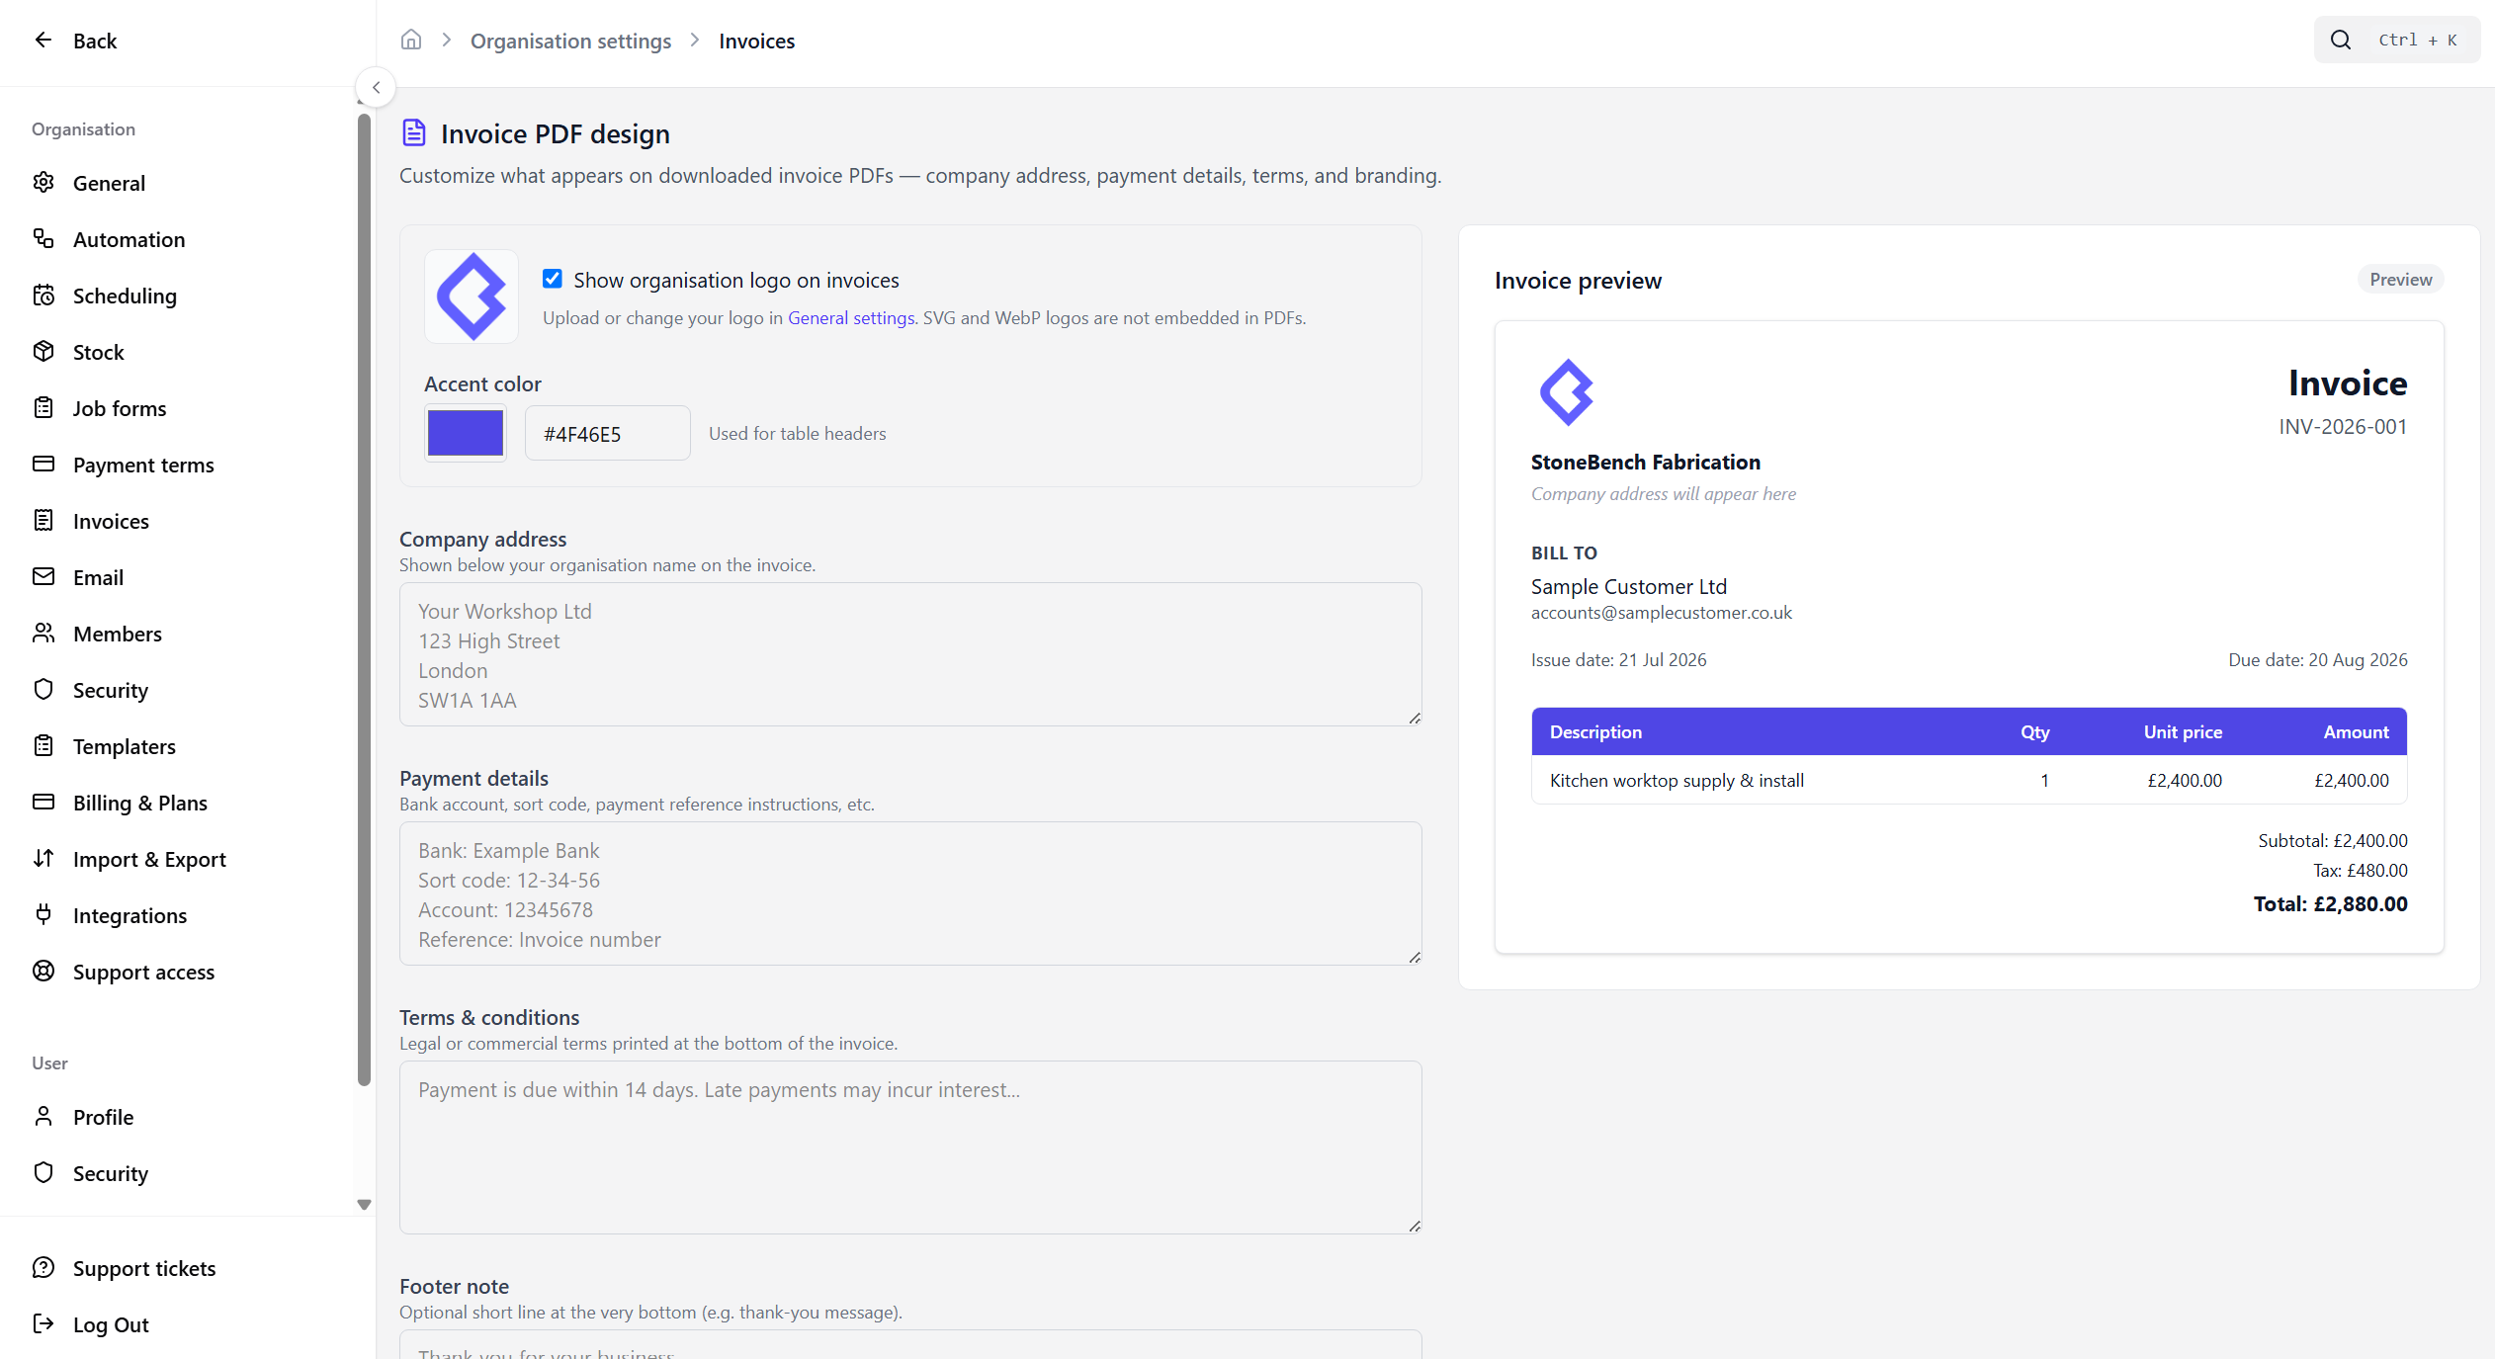Open Email via its envelope icon

pos(43,577)
